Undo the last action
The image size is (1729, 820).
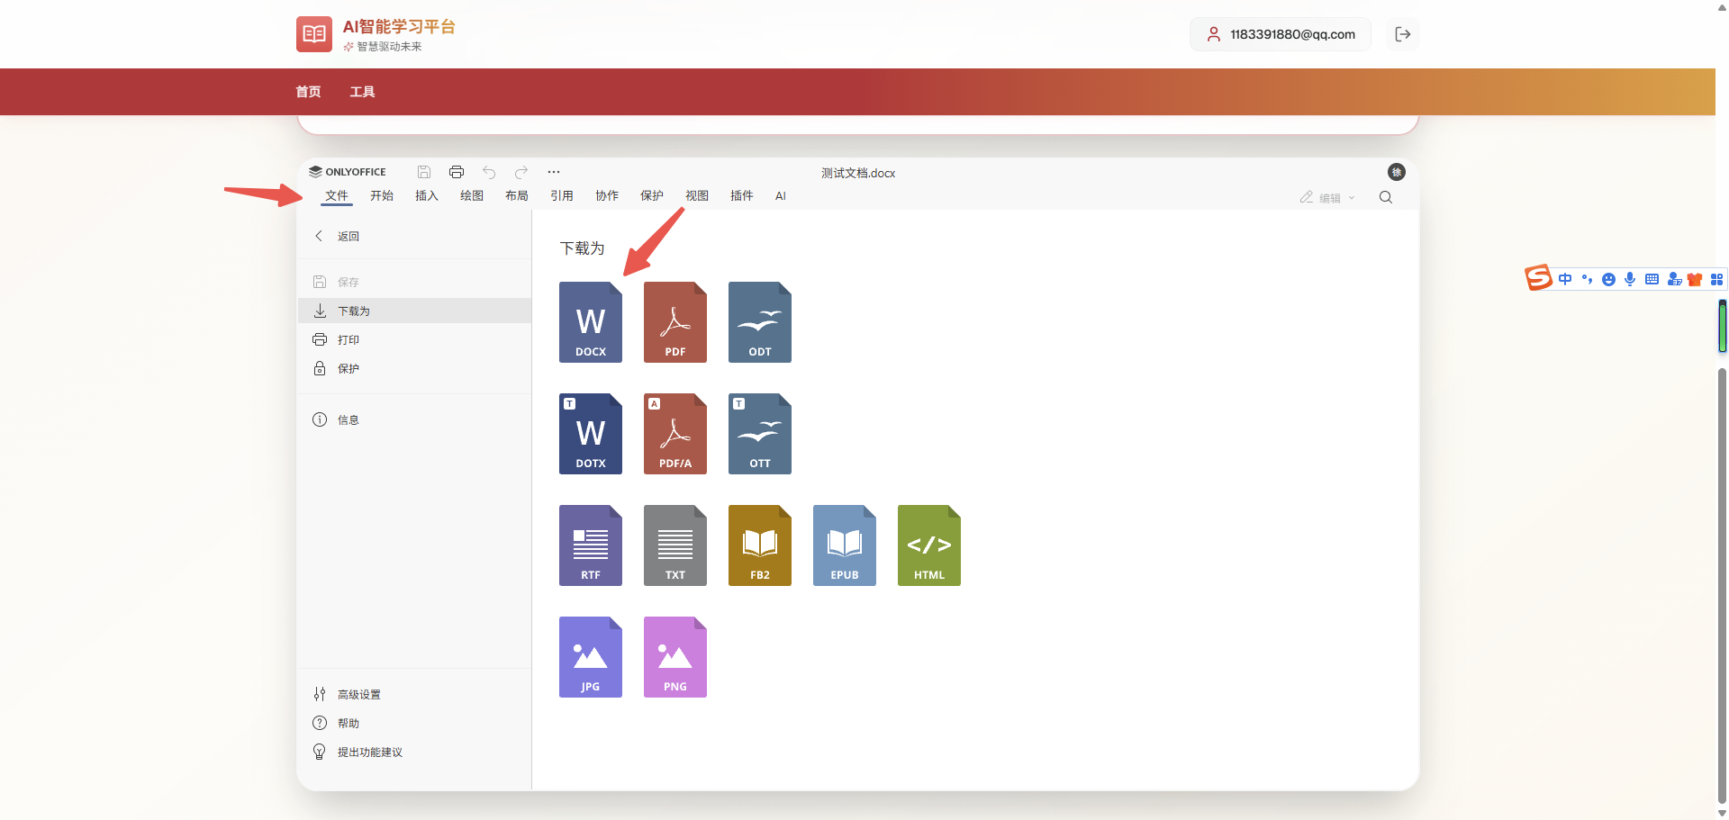click(x=489, y=172)
